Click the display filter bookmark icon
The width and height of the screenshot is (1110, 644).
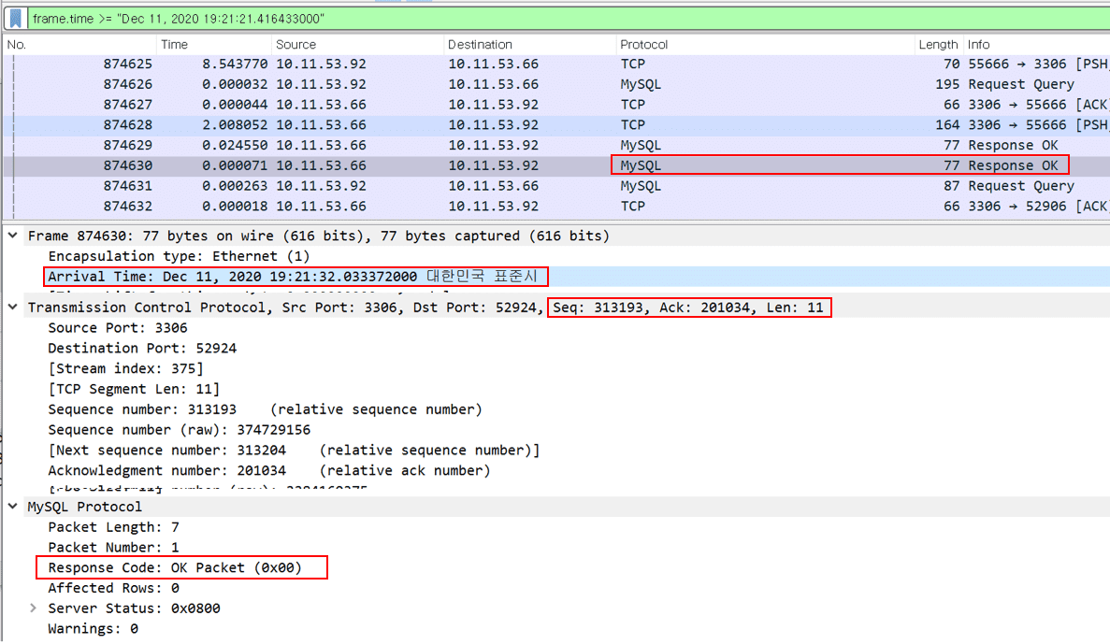coord(16,18)
